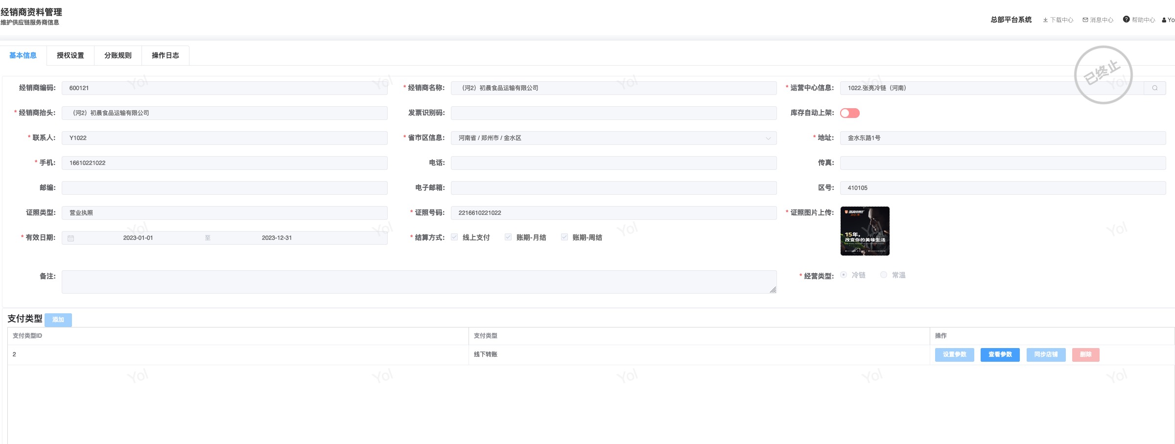Open the 操作日志 tab

pos(165,56)
